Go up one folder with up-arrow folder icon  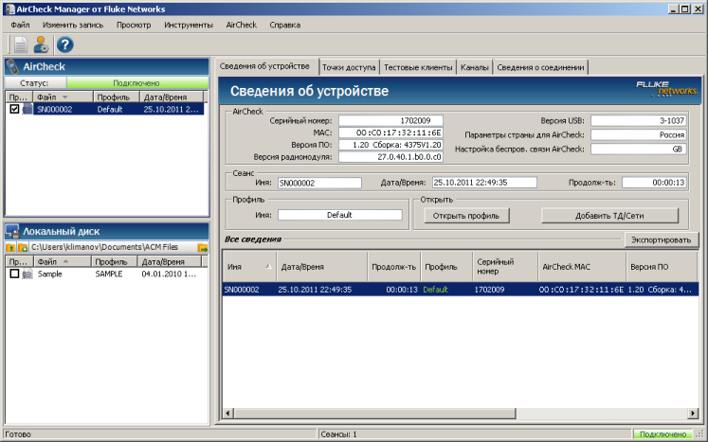10,247
